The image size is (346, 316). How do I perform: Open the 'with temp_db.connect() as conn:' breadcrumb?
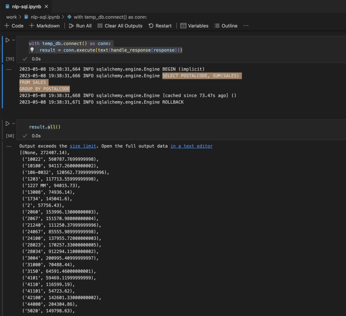point(110,17)
